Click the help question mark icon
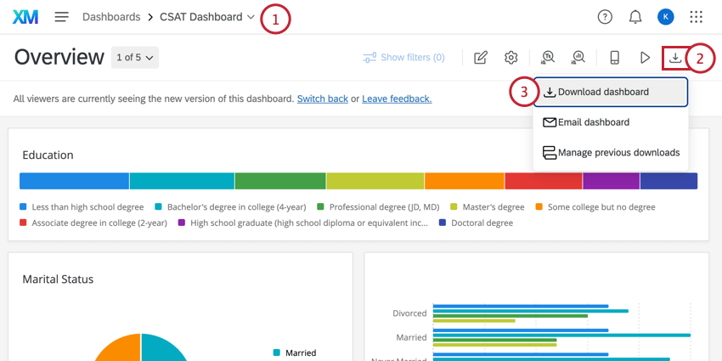The width and height of the screenshot is (722, 361). point(605,17)
